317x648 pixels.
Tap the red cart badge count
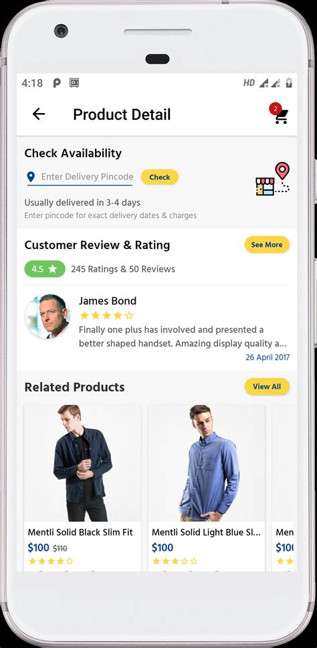point(276,109)
